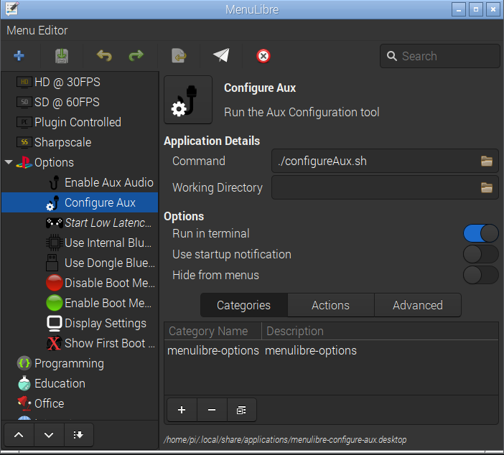Select the Disable Boot Menu red entry
The width and height of the screenshot is (504, 455).
click(80, 283)
